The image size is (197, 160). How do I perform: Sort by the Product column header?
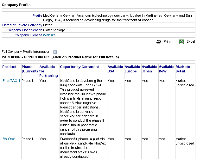[9, 67]
